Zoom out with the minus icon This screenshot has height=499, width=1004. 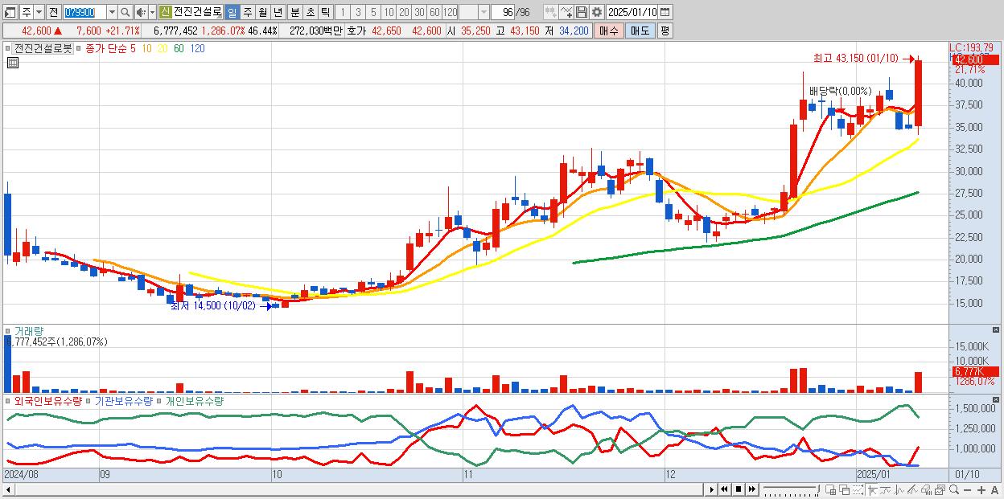coord(969,489)
